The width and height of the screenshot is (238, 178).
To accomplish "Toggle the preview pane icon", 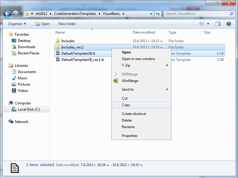I will [x=218, y=24].
